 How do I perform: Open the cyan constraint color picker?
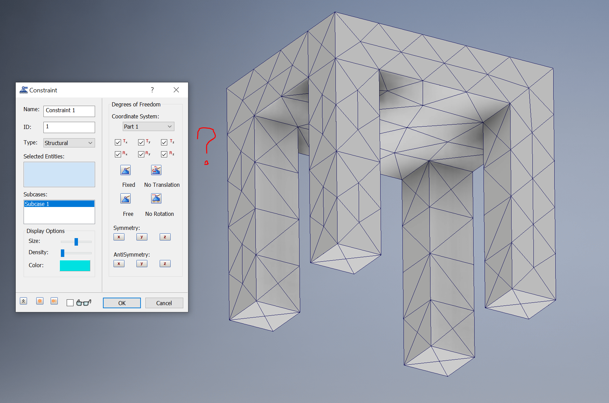(x=75, y=265)
